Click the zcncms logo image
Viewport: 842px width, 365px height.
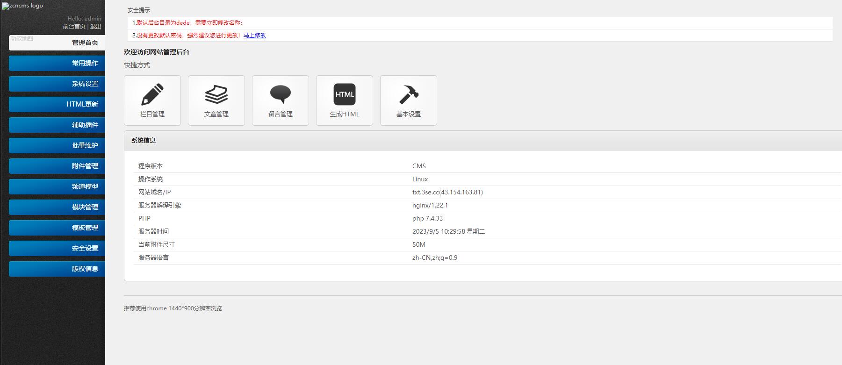coord(23,6)
